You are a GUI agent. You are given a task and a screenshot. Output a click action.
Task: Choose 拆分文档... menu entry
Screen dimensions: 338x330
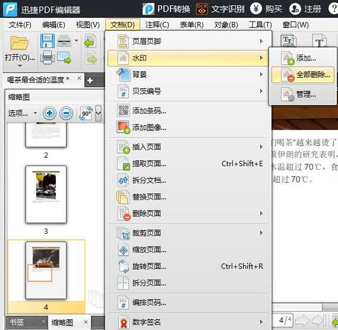click(188, 180)
